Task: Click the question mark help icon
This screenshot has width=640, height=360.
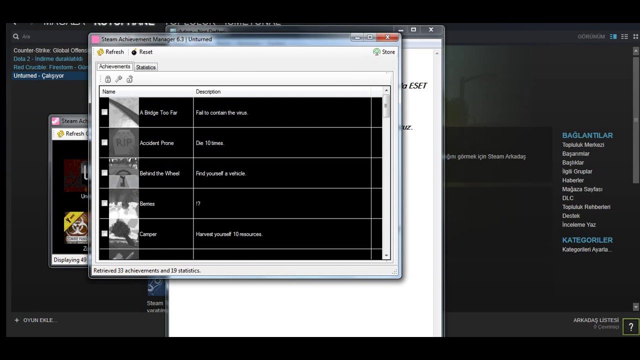Action: tap(631, 327)
